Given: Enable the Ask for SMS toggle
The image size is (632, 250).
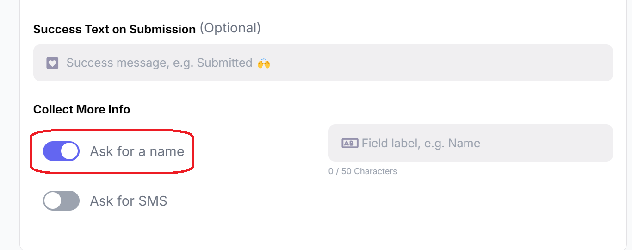Looking at the screenshot, I should (61, 201).
